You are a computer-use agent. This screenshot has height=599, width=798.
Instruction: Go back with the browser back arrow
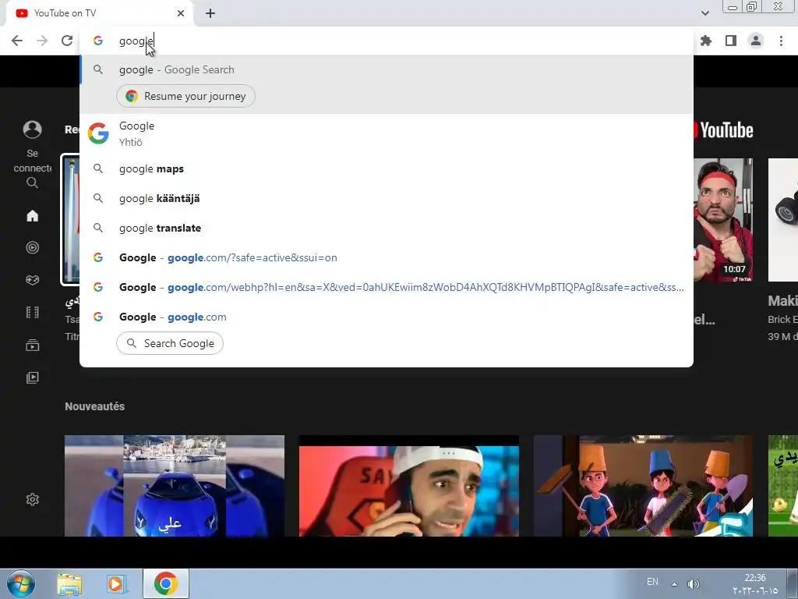(17, 41)
